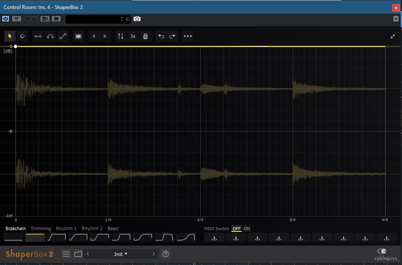Pick the second highlighted wave preset

35,237
